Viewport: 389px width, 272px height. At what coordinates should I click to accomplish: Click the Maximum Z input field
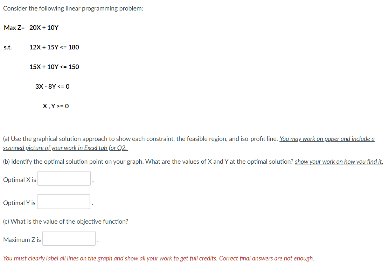[x=69, y=238]
